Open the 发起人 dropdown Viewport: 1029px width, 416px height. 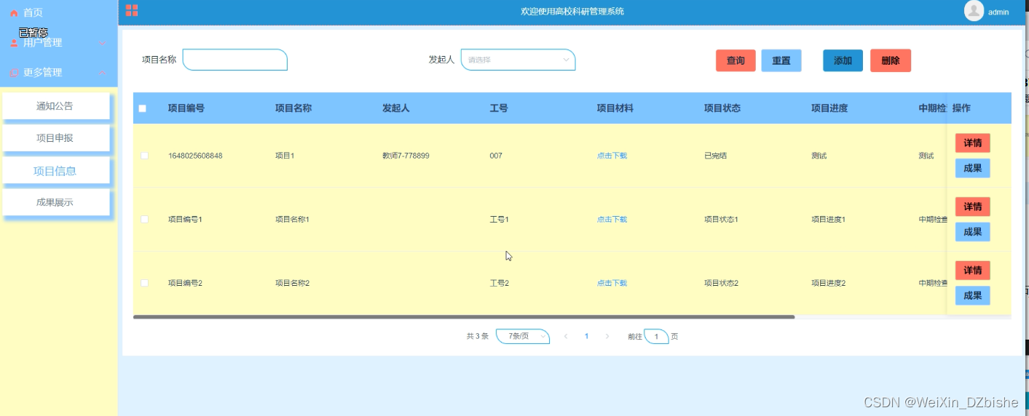pos(519,60)
